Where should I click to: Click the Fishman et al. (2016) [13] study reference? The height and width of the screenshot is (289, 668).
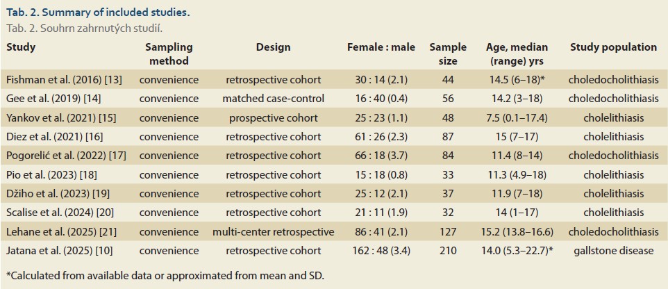click(64, 80)
